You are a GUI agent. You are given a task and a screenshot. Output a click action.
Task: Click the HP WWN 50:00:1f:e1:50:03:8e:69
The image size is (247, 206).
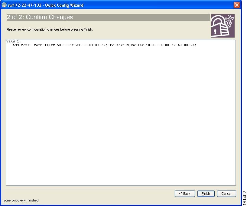(82, 45)
